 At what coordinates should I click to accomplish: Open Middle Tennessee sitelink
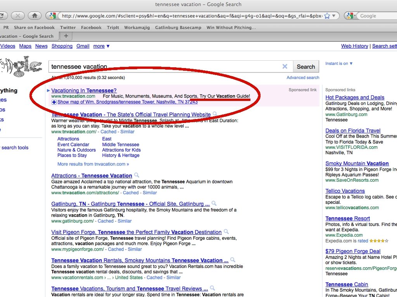[x=121, y=145]
